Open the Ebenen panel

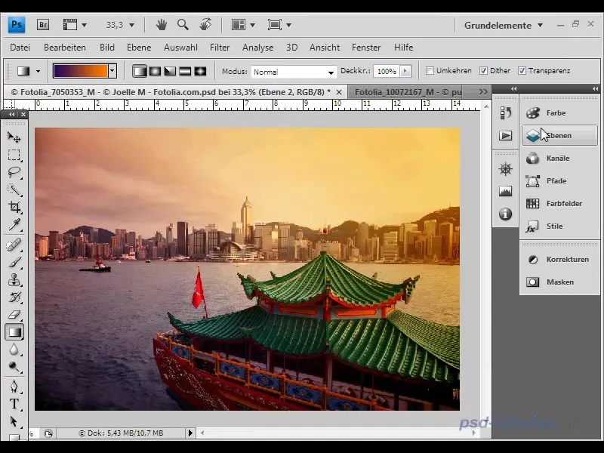559,135
